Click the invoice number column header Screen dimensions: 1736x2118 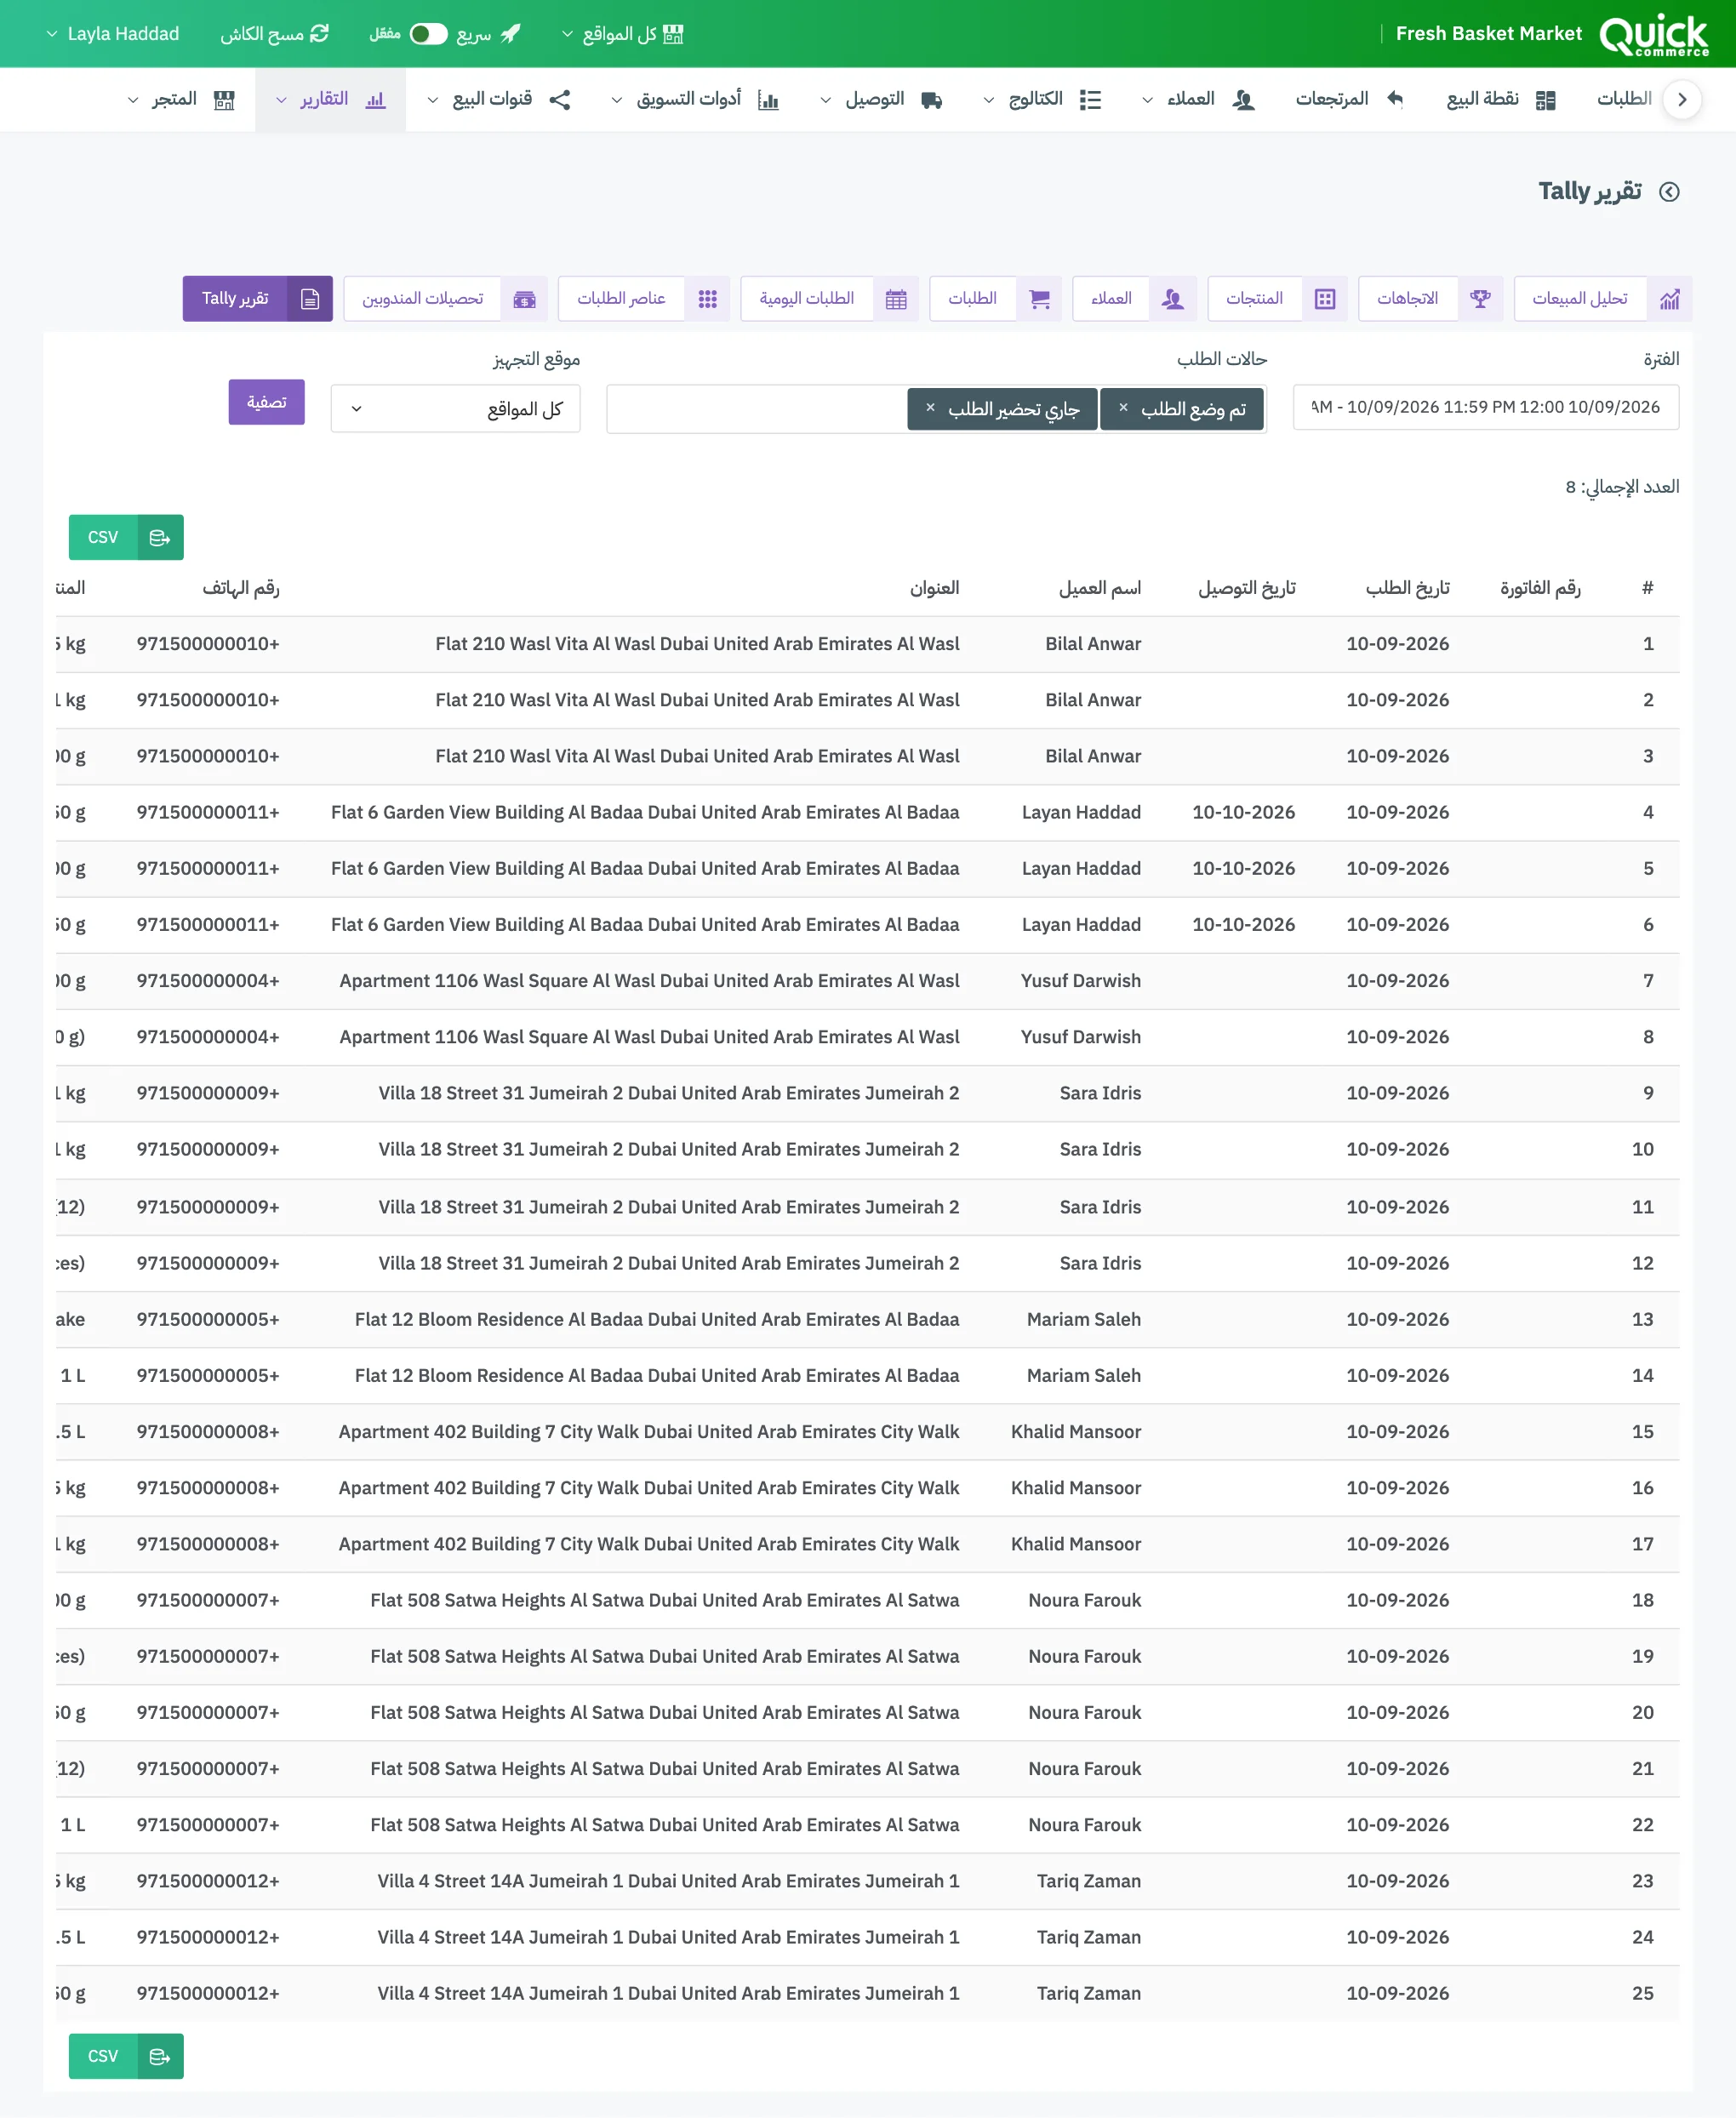(x=1540, y=588)
